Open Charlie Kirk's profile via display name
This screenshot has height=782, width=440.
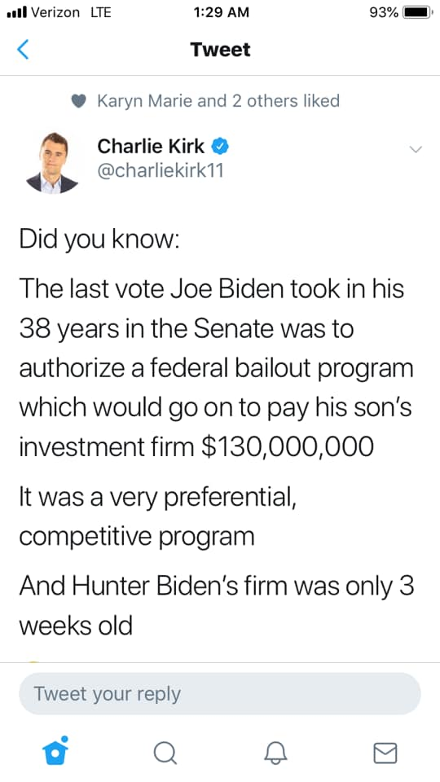coord(151,146)
